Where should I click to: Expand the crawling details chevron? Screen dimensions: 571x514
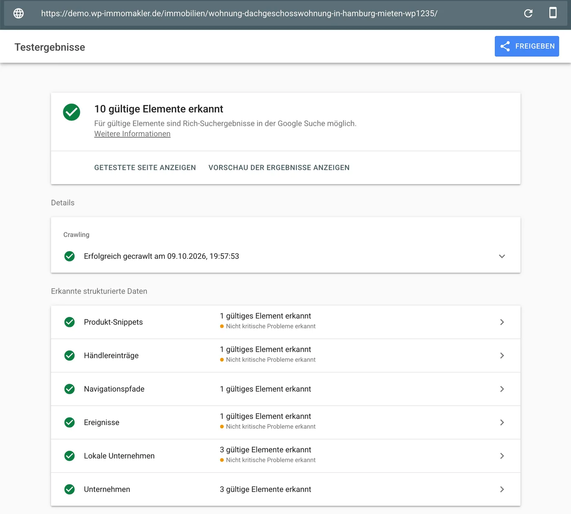click(x=502, y=256)
